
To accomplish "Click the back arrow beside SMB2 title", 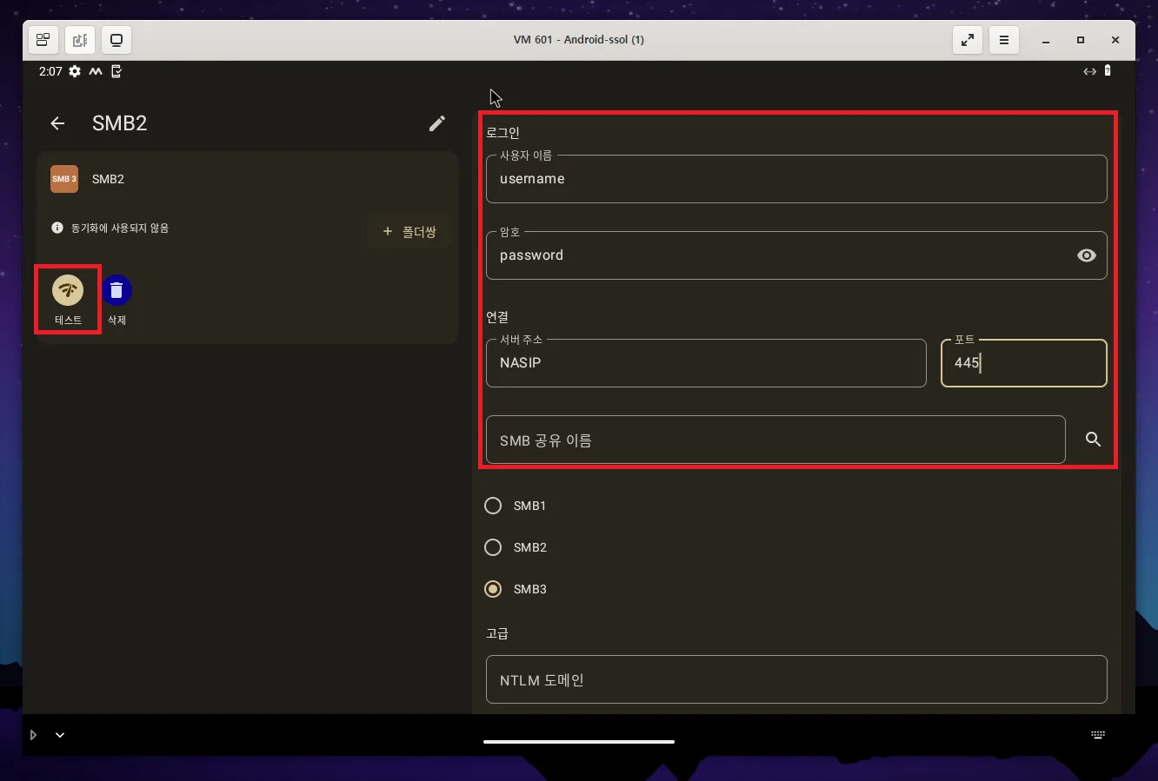I will coord(57,123).
